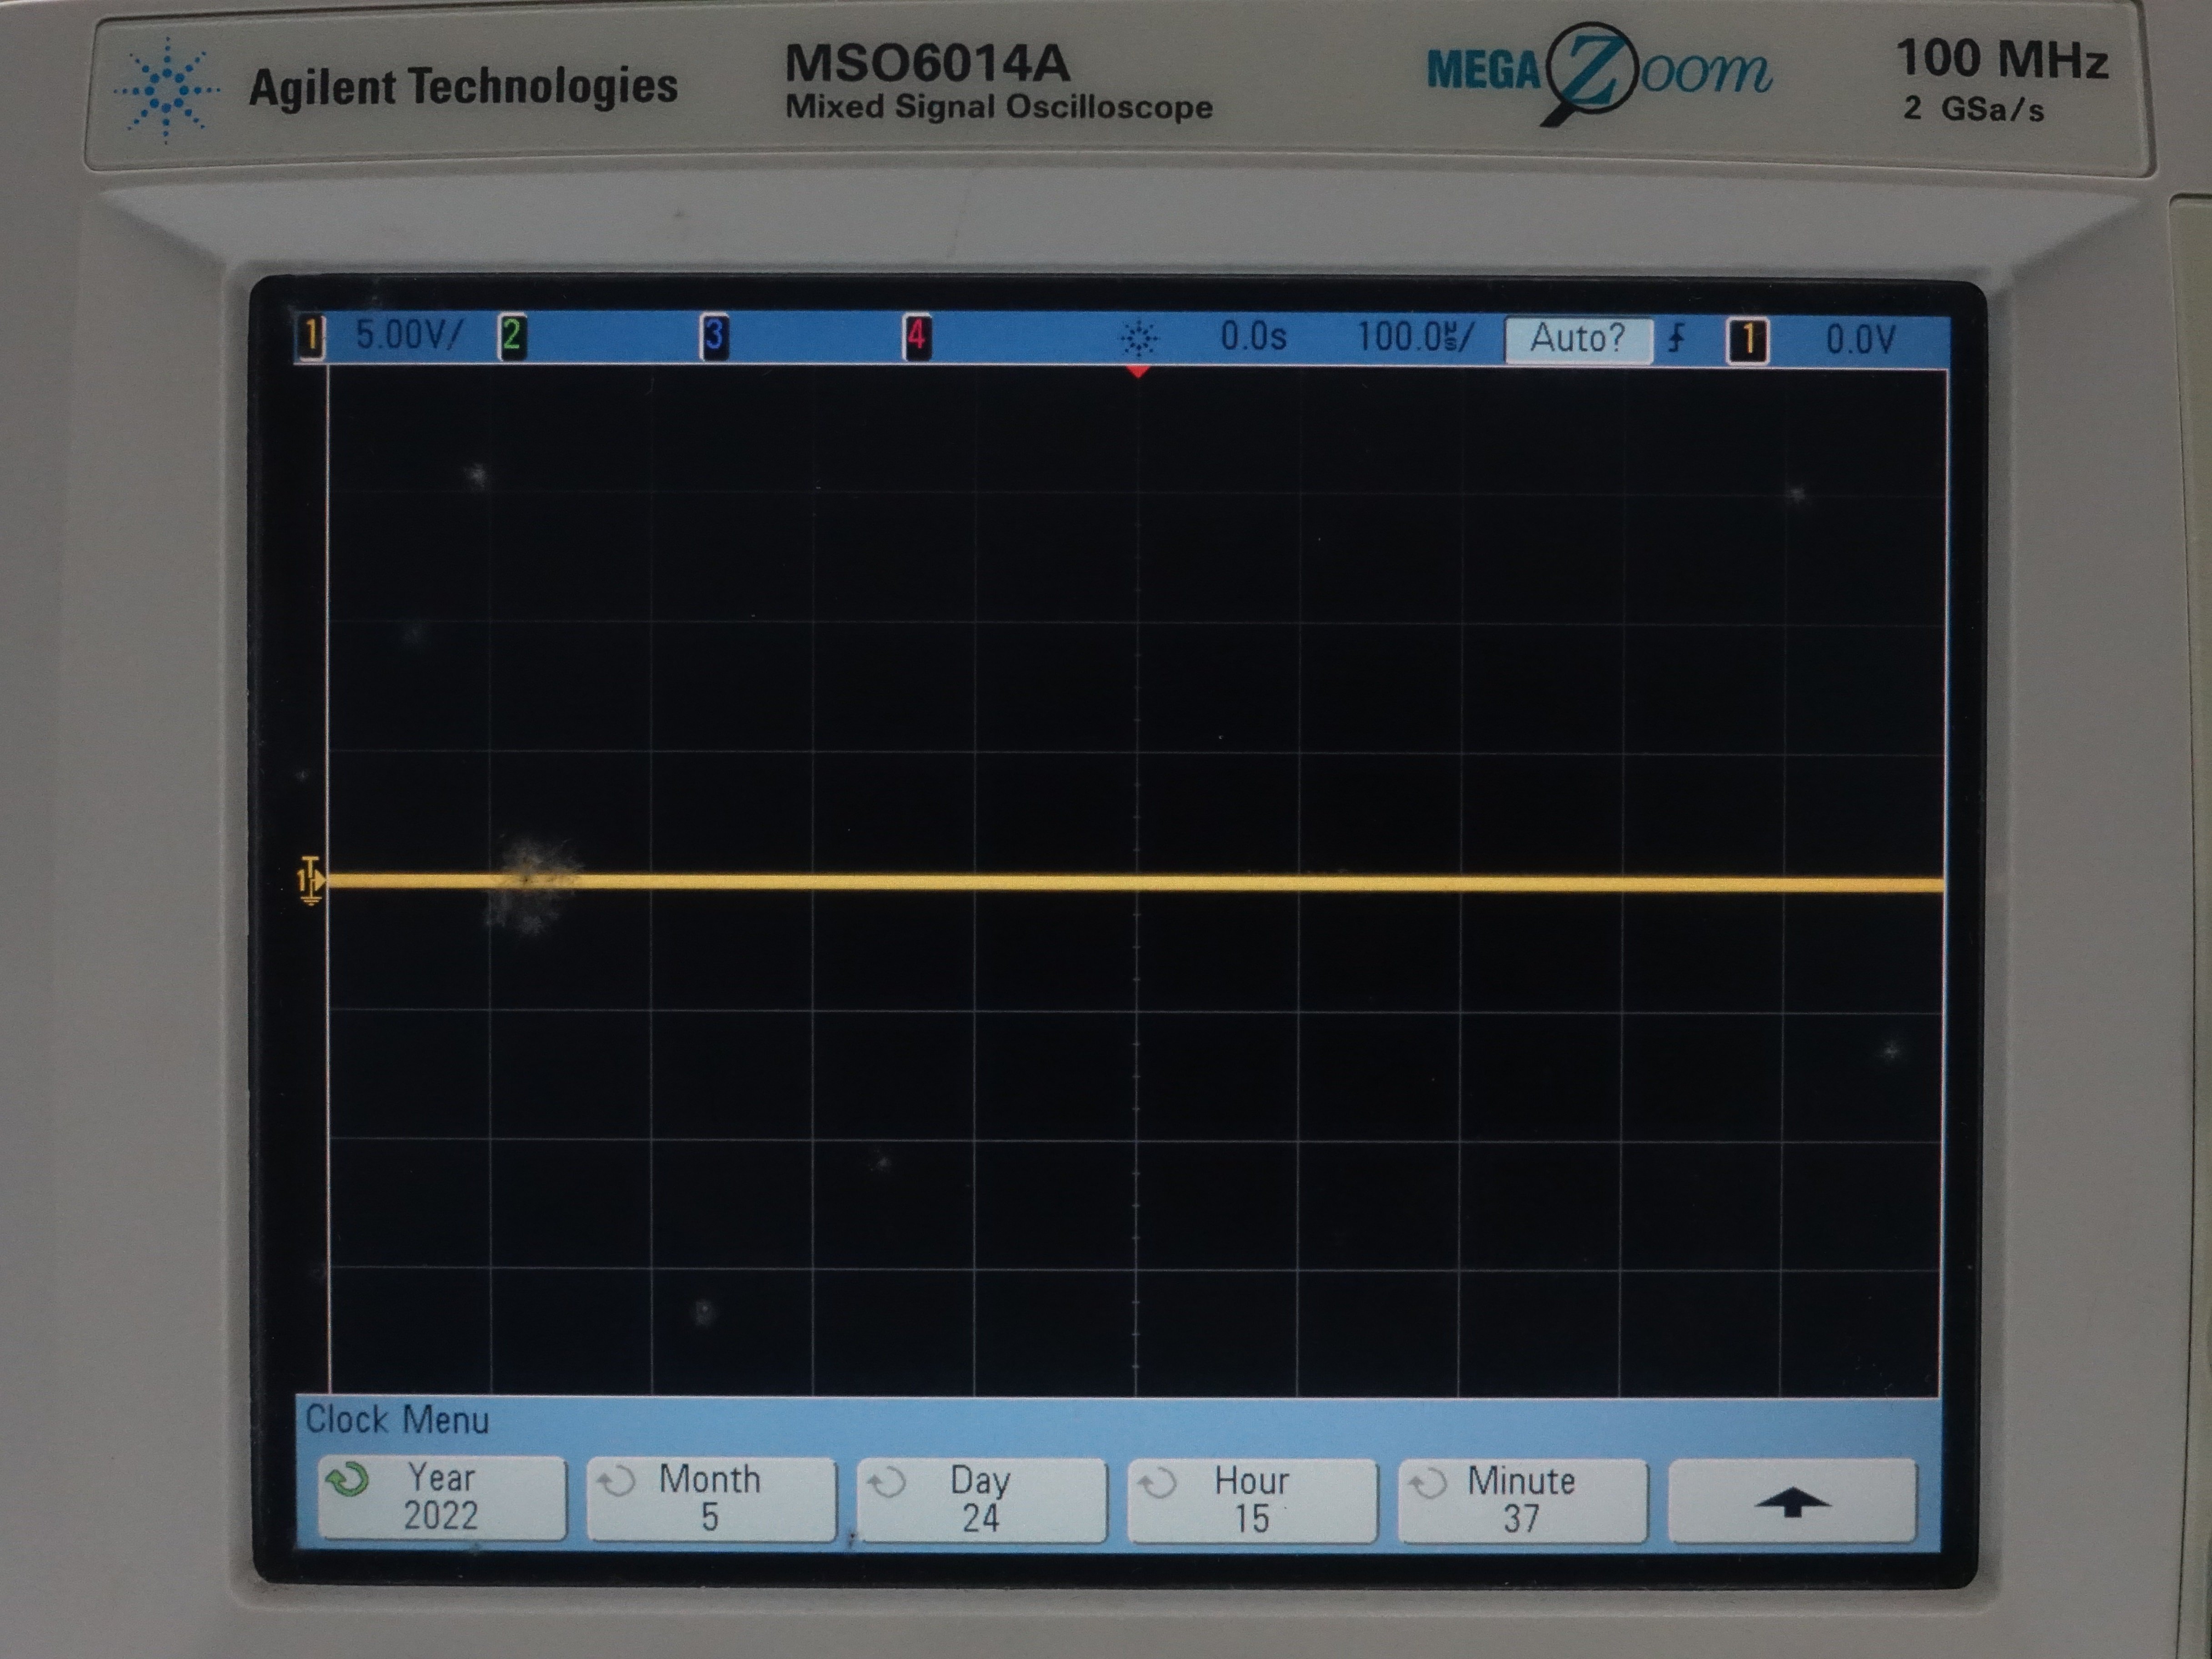
Task: Click the MegaZoom logo
Action: point(1599,75)
